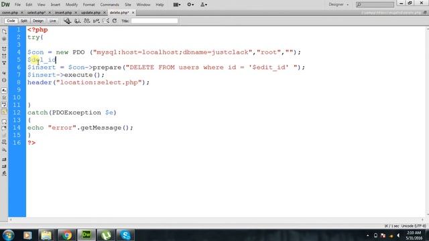Viewport: 429px width, 241px height.
Task: Switch to the conn.php tab
Action: point(10,13)
